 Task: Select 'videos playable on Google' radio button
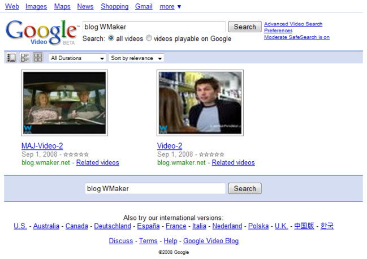(149, 38)
